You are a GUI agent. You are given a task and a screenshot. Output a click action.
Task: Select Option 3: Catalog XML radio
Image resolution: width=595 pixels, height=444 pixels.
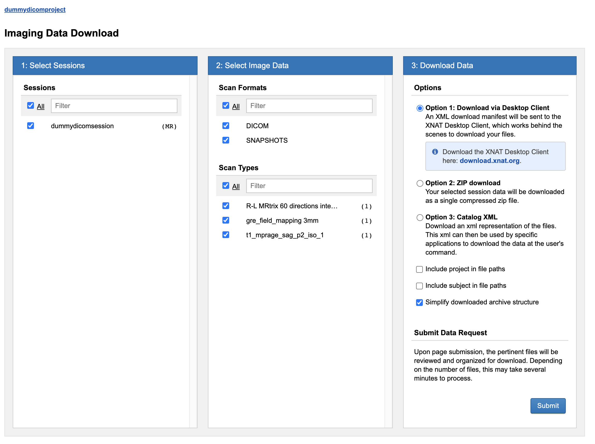(x=420, y=217)
